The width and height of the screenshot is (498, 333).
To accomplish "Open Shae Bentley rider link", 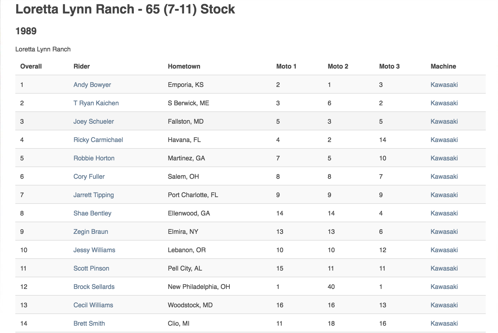I will [92, 213].
